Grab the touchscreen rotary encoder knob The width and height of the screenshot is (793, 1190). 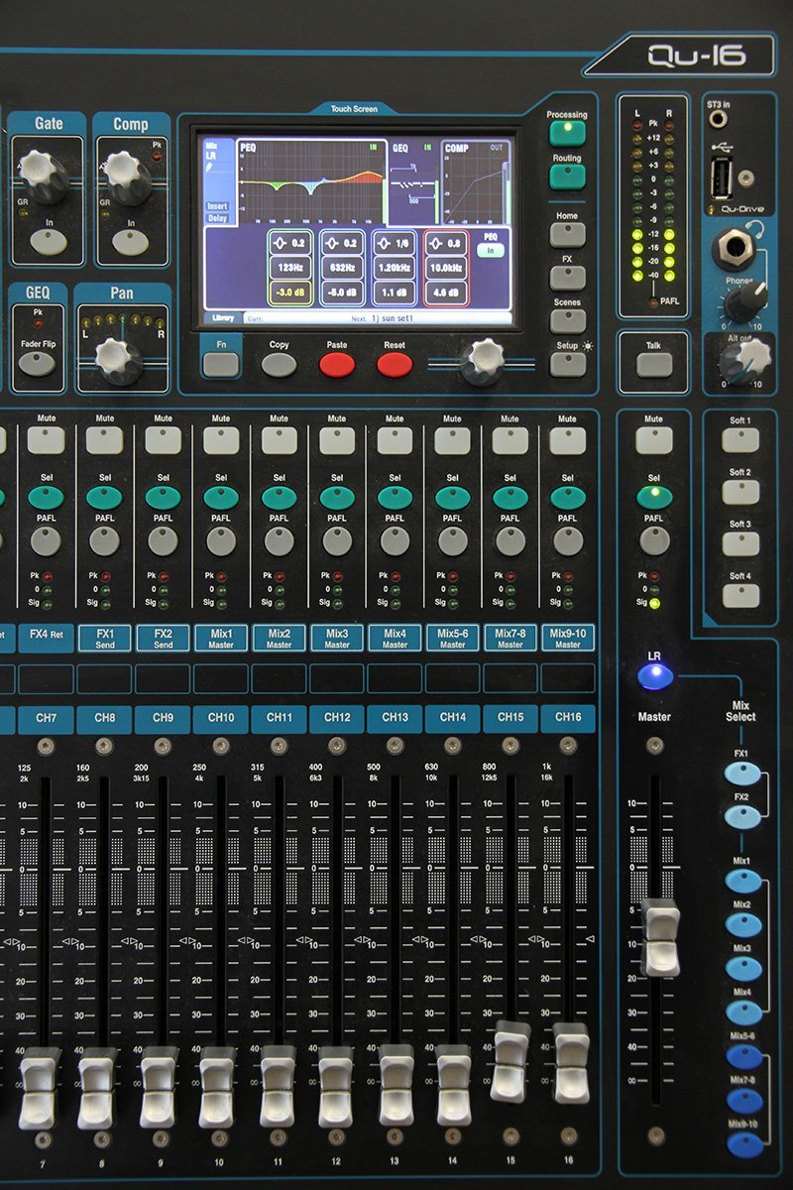(x=484, y=361)
